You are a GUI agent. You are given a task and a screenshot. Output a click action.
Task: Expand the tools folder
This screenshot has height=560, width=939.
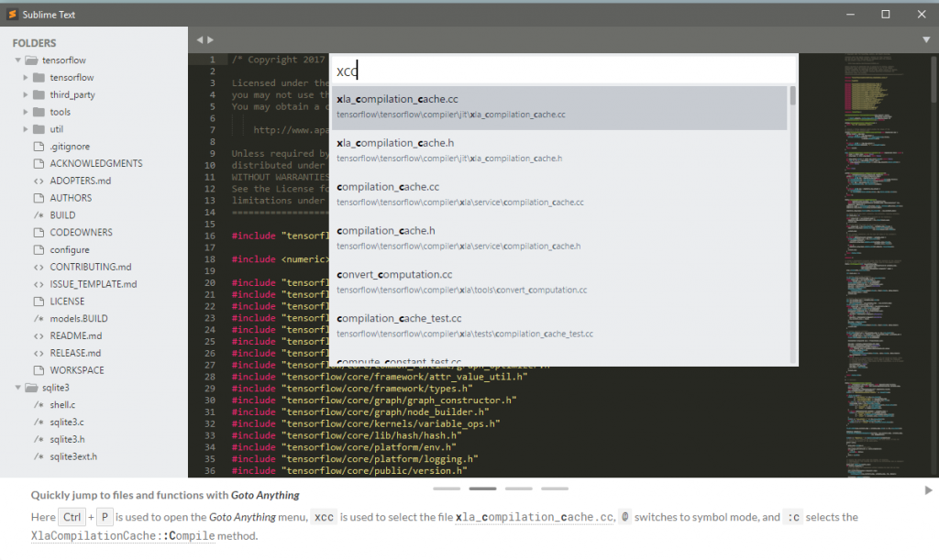(x=27, y=112)
